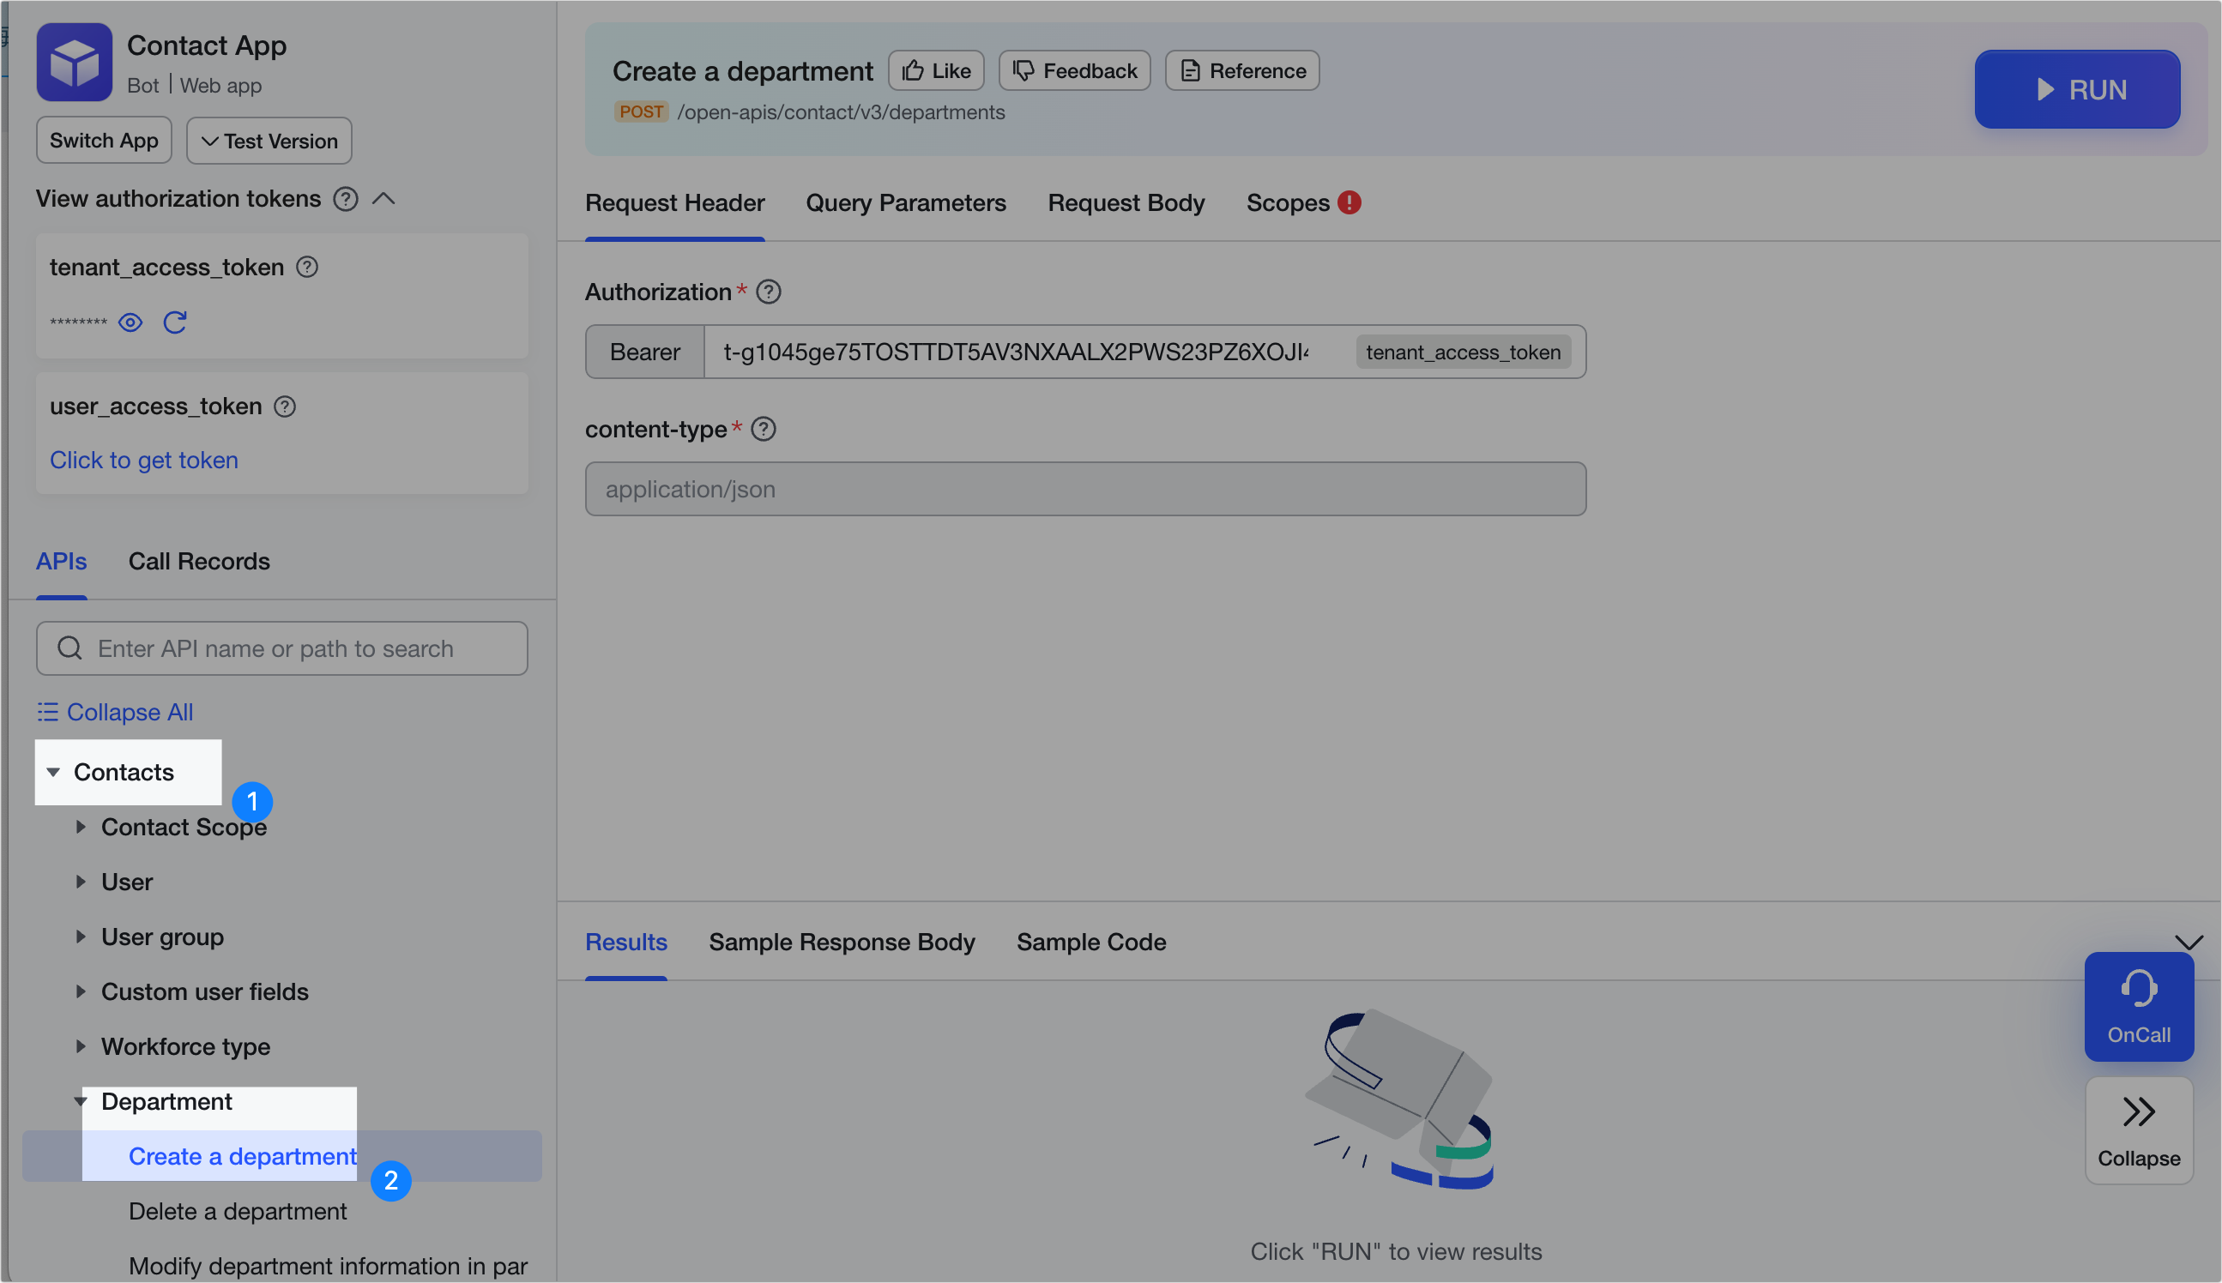Click the search magnifier in the API list
Screen dimensions: 2222x1283
tap(69, 648)
